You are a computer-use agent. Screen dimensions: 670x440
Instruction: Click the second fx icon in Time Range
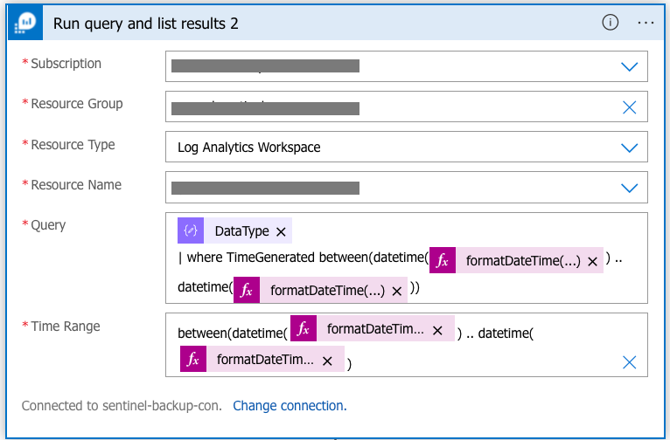click(193, 360)
